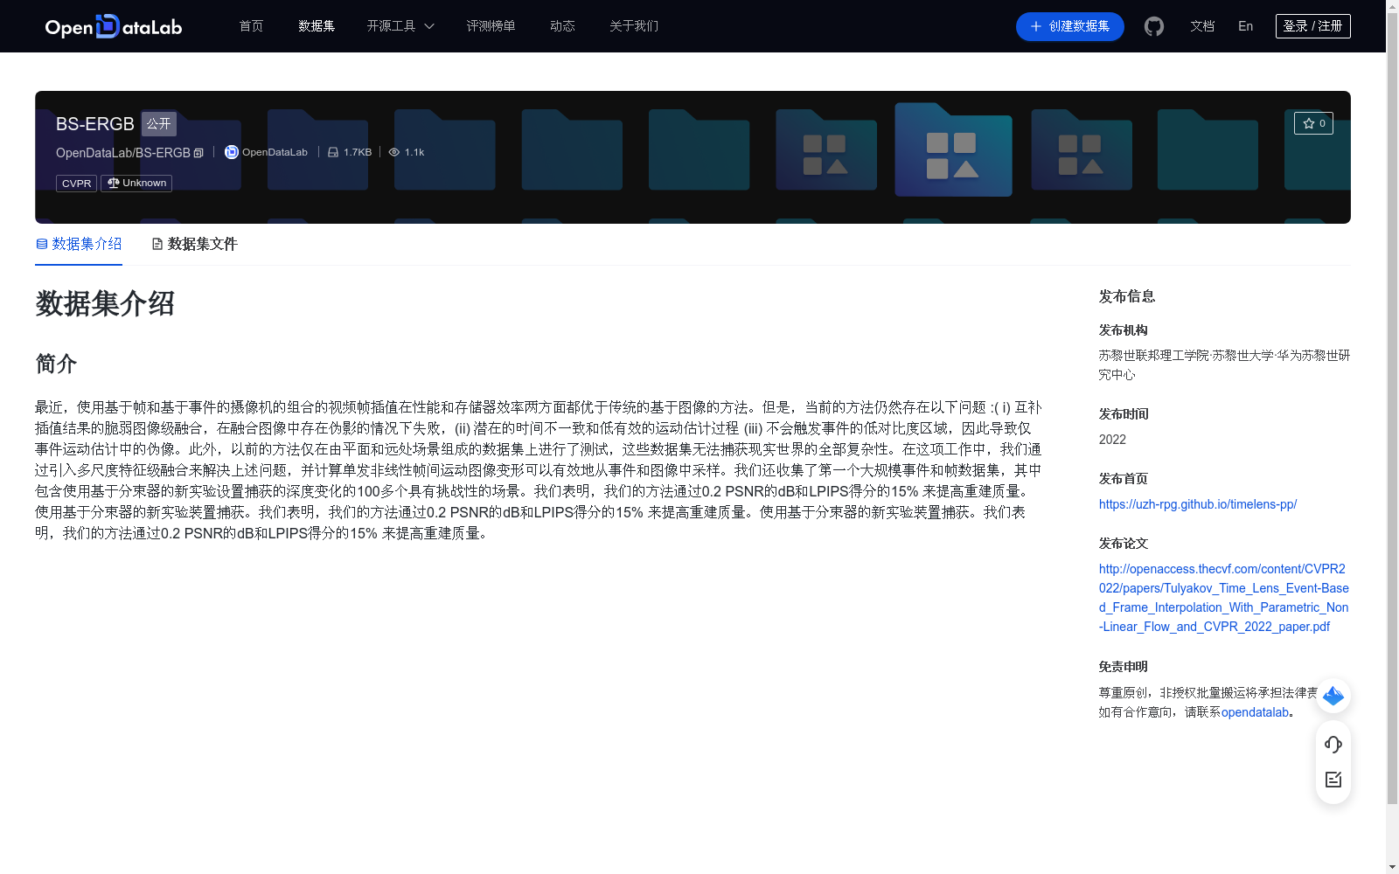Image resolution: width=1399 pixels, height=874 pixels.
Task: Switch language to En
Action: click(1246, 26)
